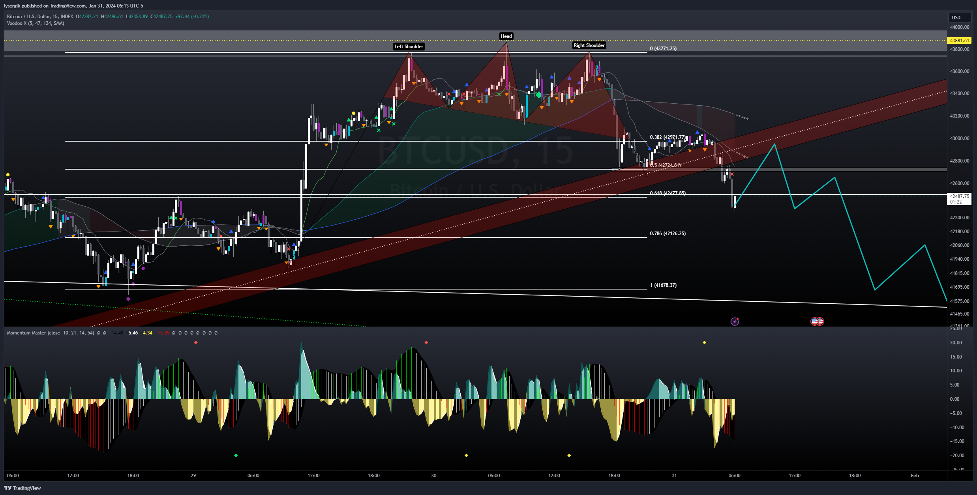Click the 30 date label on time axis
Viewport: 977px width, 495px height.
tap(433, 476)
